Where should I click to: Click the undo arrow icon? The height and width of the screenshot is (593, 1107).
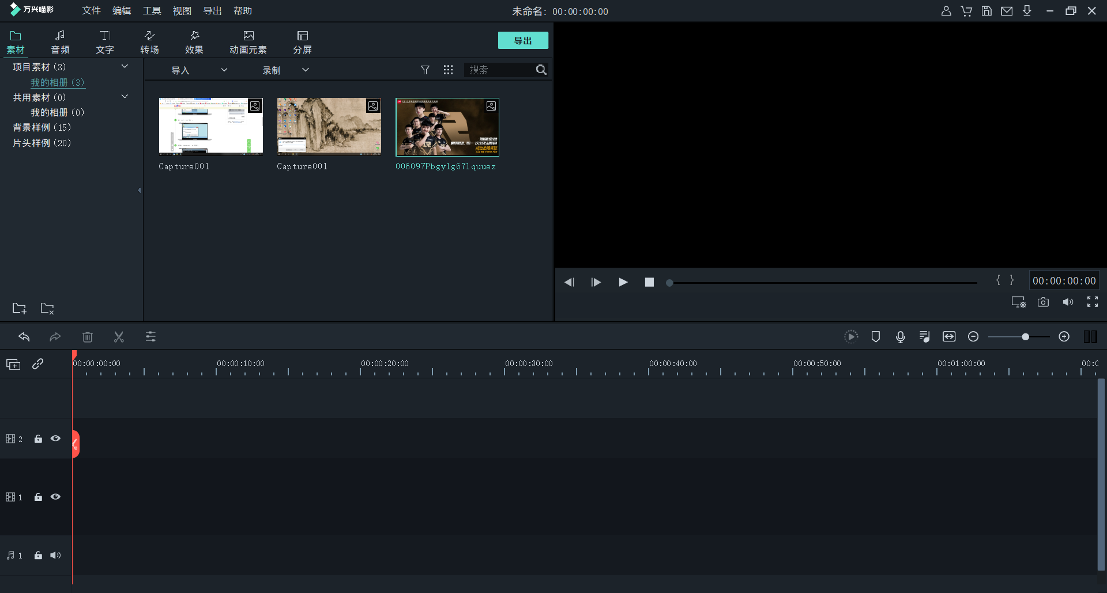click(x=24, y=337)
